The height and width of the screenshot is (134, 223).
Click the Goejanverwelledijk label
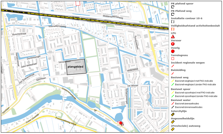(x=69, y=94)
